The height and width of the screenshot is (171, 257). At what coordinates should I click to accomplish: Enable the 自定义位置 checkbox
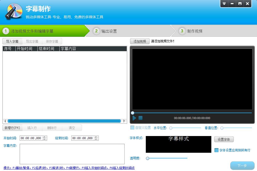tap(132, 128)
